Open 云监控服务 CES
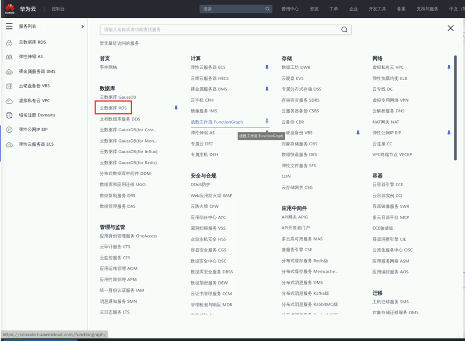The height and width of the screenshot is (341, 465). [x=115, y=258]
